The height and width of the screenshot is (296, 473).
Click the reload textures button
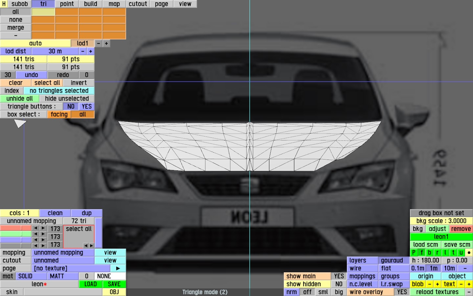pos(438,292)
